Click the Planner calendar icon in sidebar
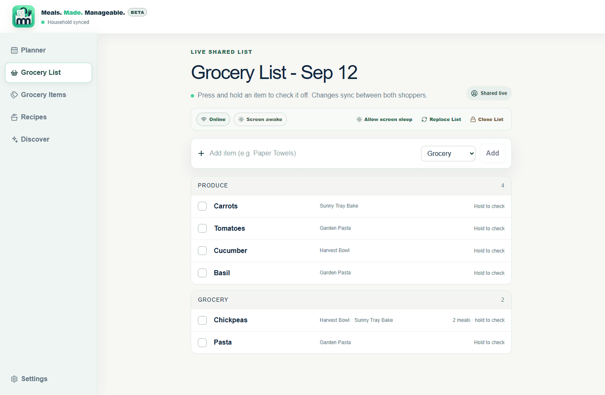 coord(14,50)
